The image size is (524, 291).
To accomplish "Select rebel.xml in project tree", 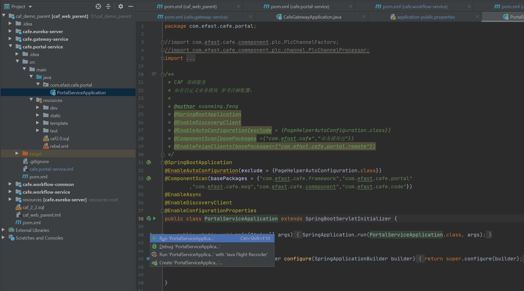I will point(59,146).
